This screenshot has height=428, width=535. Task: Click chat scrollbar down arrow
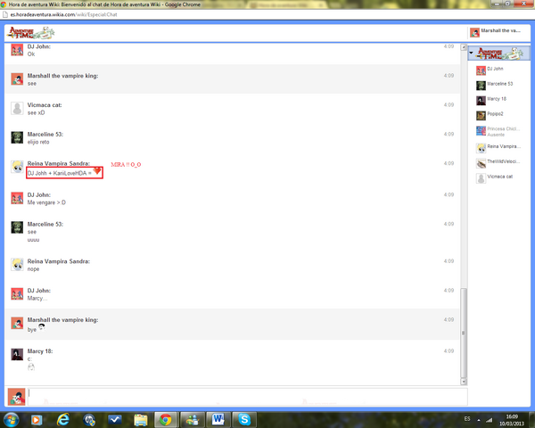tap(464, 382)
